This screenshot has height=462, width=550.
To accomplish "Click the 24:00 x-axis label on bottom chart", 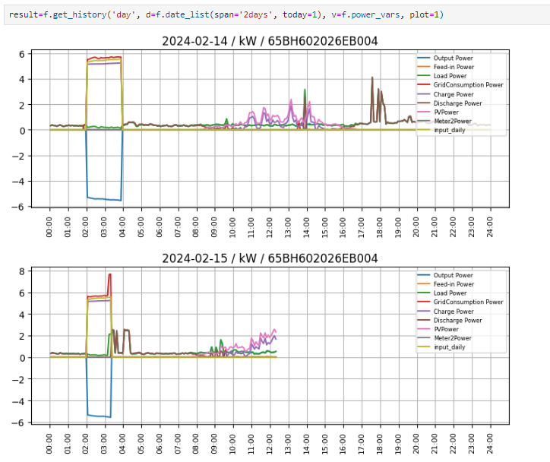I will tap(490, 442).
